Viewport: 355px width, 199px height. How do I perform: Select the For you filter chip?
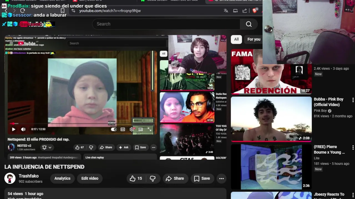(254, 39)
